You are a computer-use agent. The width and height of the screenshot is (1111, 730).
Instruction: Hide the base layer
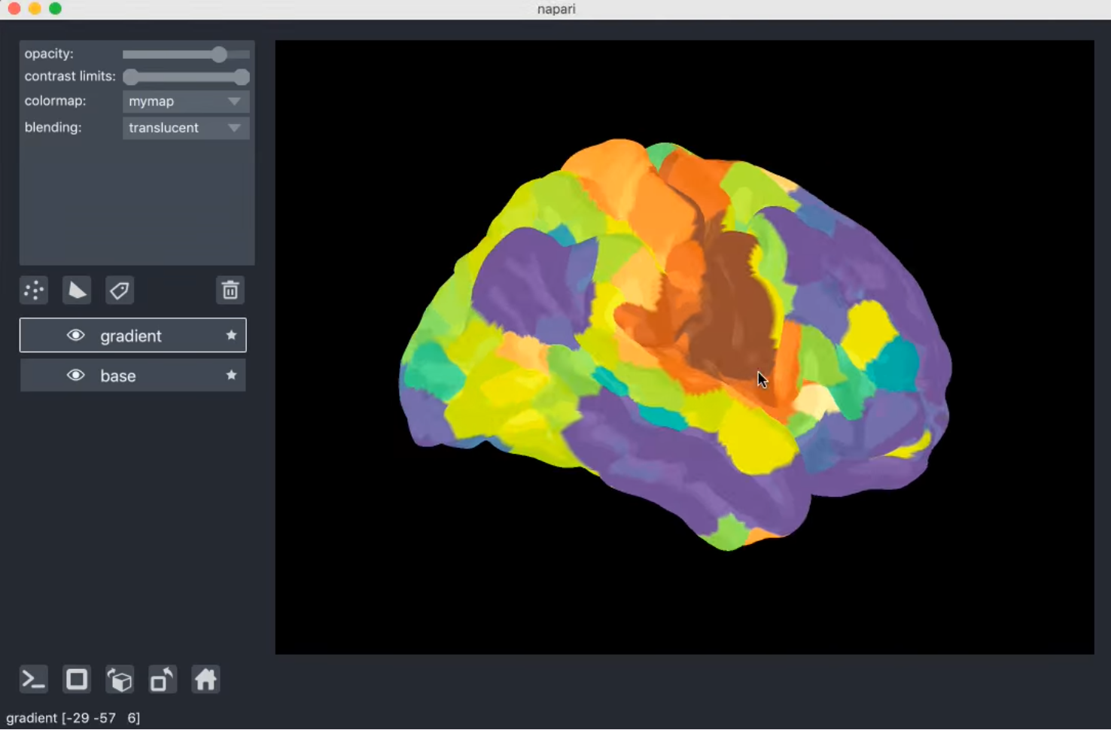[x=75, y=375]
